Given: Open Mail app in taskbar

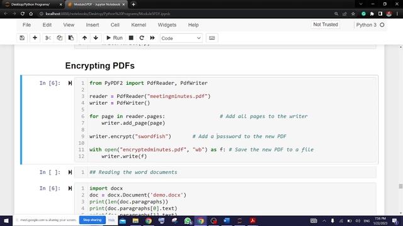Looking at the screenshot, I should (123, 220).
